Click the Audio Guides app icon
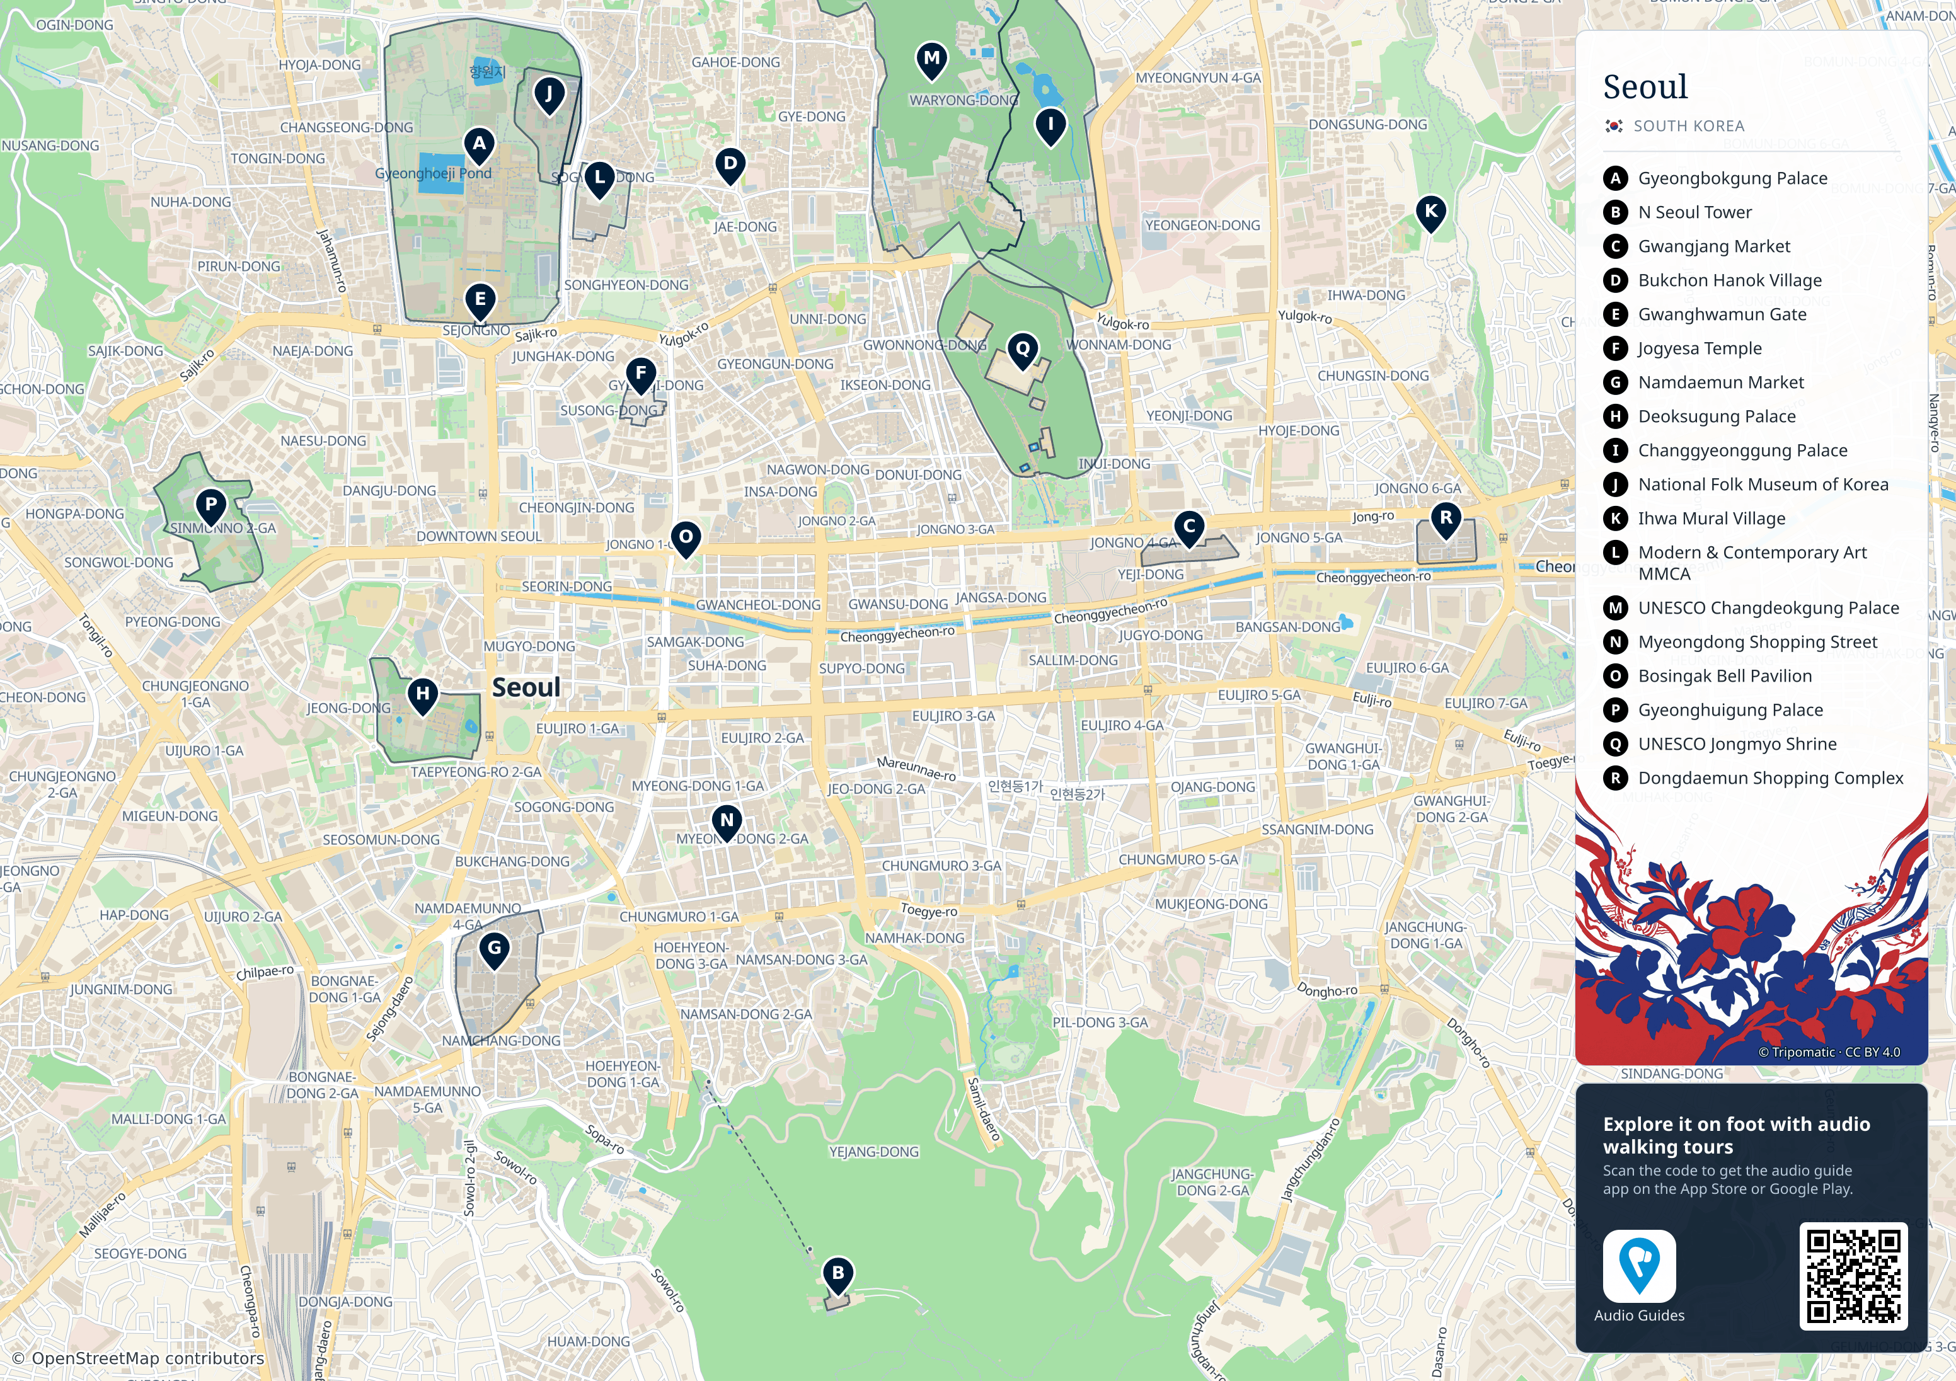 coord(1639,1265)
